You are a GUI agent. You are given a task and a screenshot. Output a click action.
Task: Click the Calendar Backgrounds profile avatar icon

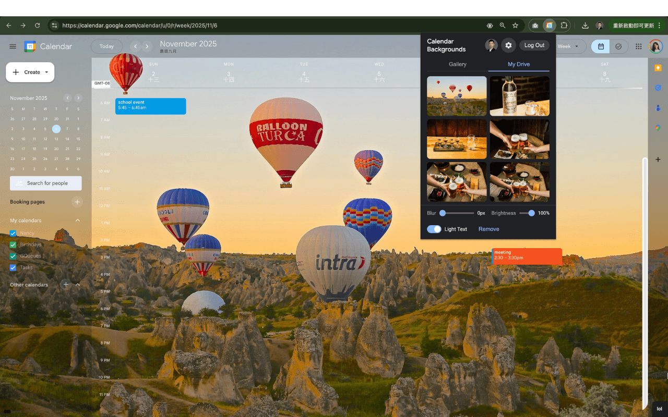tap(491, 45)
